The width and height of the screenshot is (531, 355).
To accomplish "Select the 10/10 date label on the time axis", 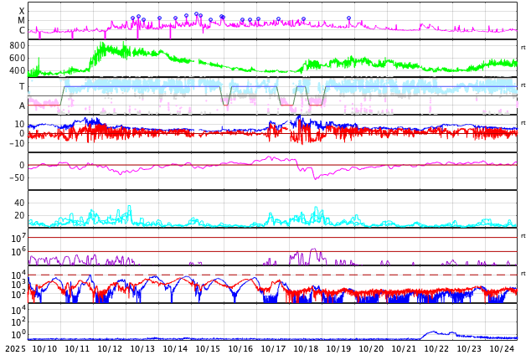I will click(44, 348).
